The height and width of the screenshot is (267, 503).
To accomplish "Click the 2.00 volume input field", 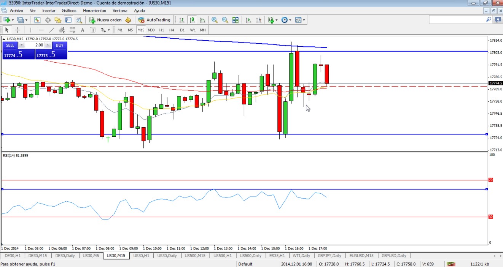I will coord(34,45).
